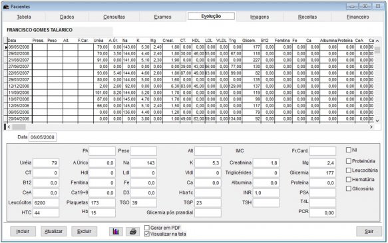Screen dimensions: 388x243
Task: Click the Glicemia pós prandial field
Action: coord(208,213)
